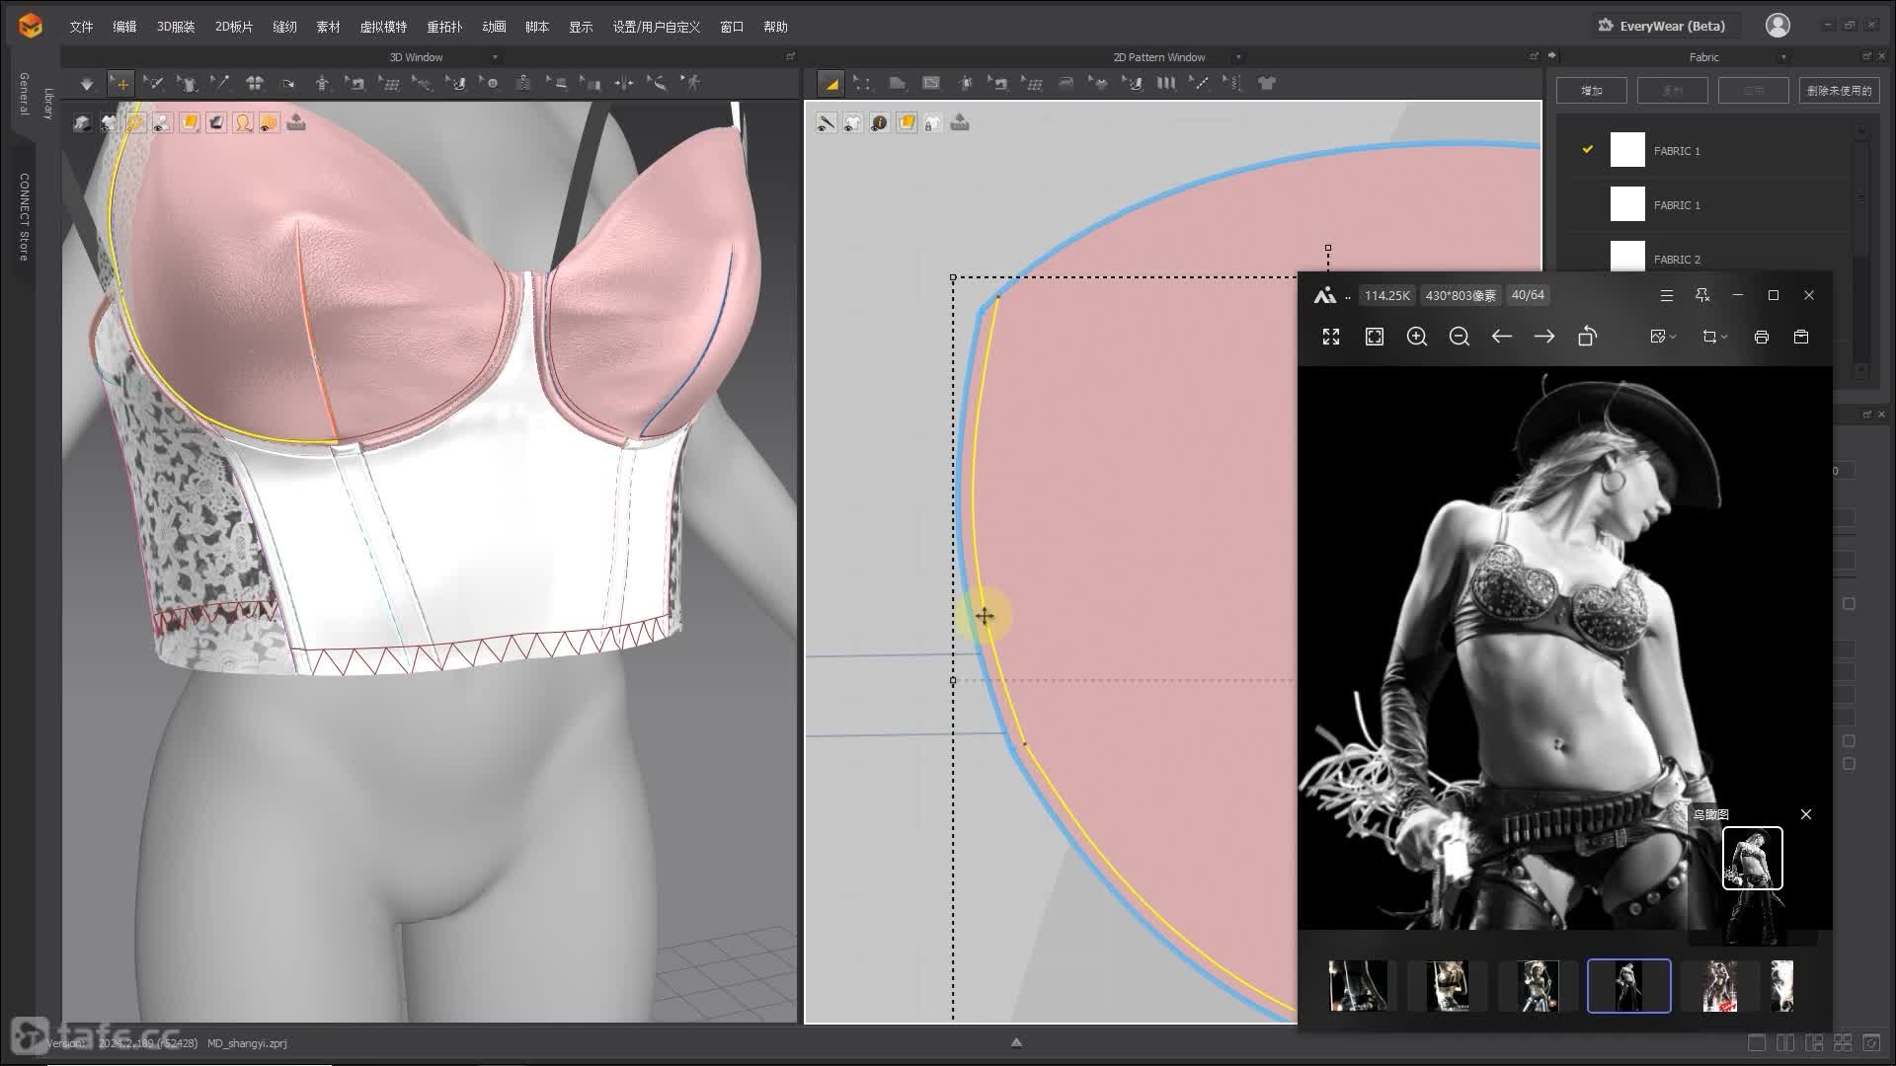
Task: Click the 删除未使用的 button
Action: [1839, 91]
